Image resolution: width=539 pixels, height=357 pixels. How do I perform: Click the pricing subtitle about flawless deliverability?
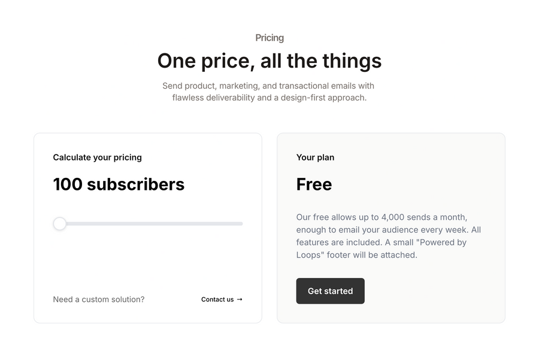(268, 91)
